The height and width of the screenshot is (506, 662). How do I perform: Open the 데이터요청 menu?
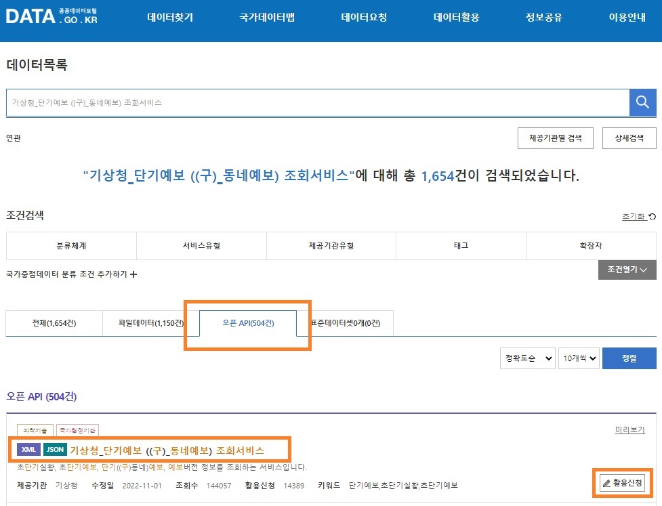[364, 18]
